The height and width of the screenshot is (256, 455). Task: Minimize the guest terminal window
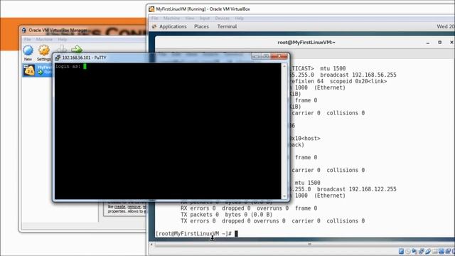click(428, 43)
